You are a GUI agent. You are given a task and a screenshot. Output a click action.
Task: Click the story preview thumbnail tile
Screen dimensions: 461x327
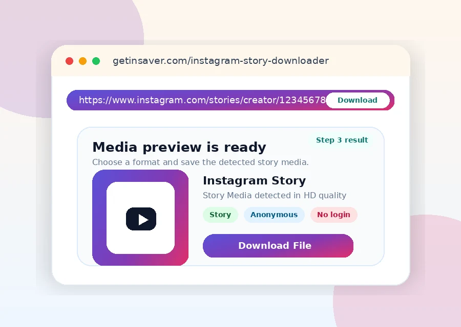(140, 218)
